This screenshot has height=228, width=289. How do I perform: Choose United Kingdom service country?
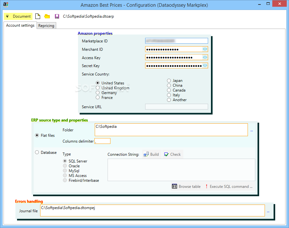tap(113, 88)
